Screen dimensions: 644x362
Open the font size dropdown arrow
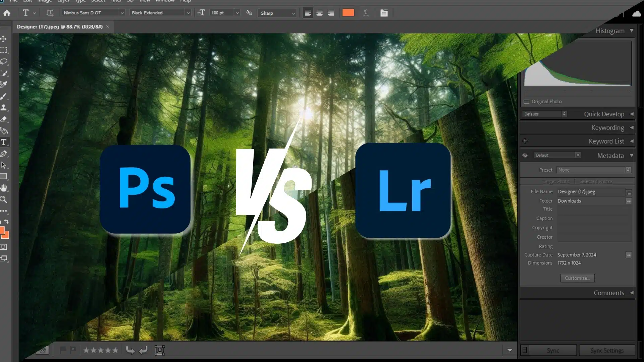(237, 13)
